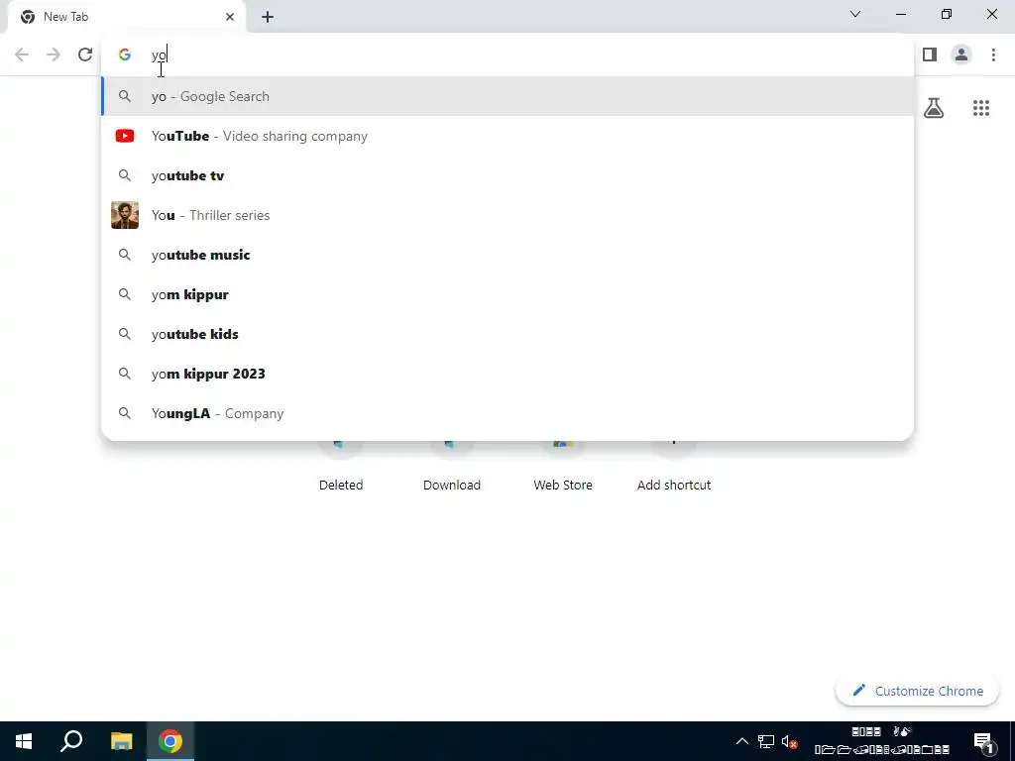The image size is (1015, 761).
Task: Choose the 'YoungLA - Company' suggestion
Action: point(507,413)
